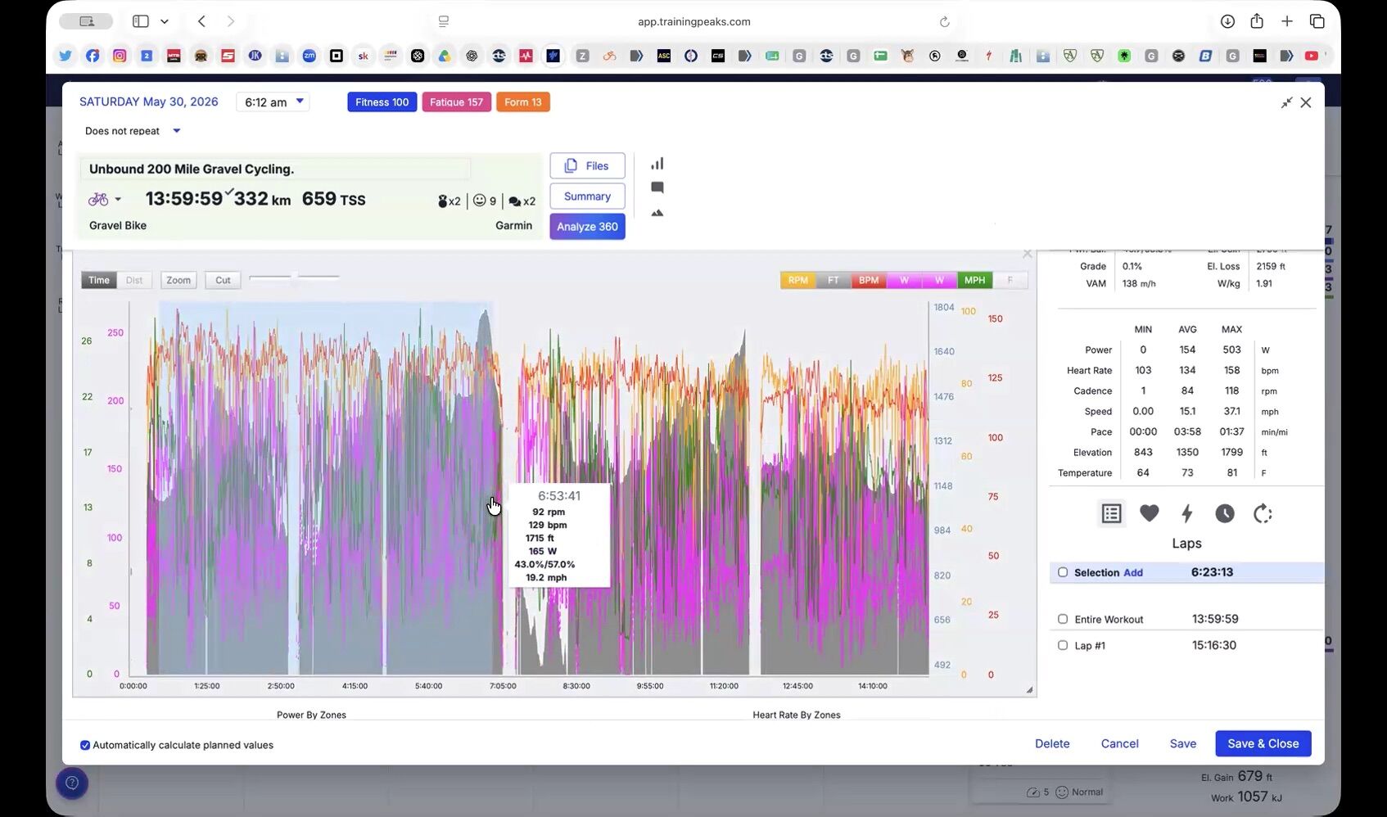Expand the Does not repeat dropdown
This screenshot has width=1387, height=817.
pos(176,130)
